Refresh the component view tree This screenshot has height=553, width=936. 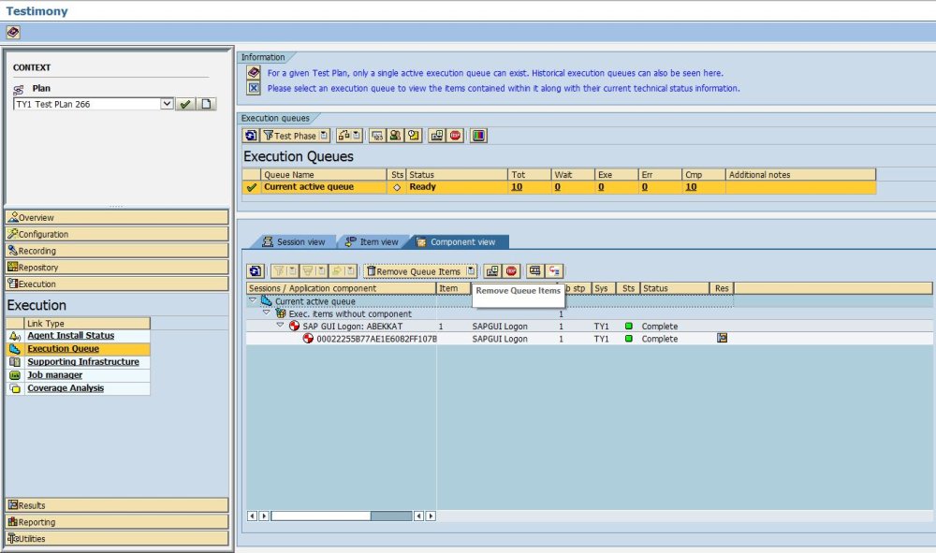pyautogui.click(x=256, y=271)
